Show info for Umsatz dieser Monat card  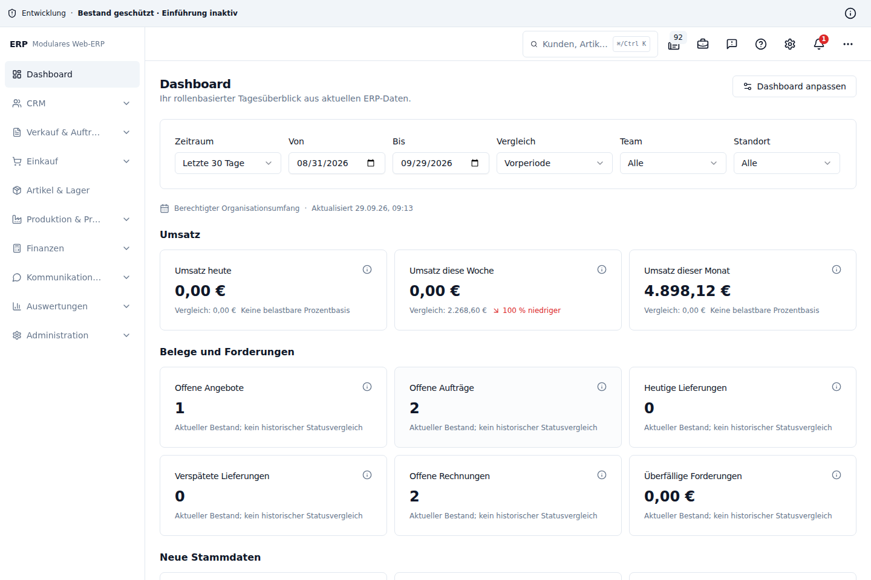[837, 269]
